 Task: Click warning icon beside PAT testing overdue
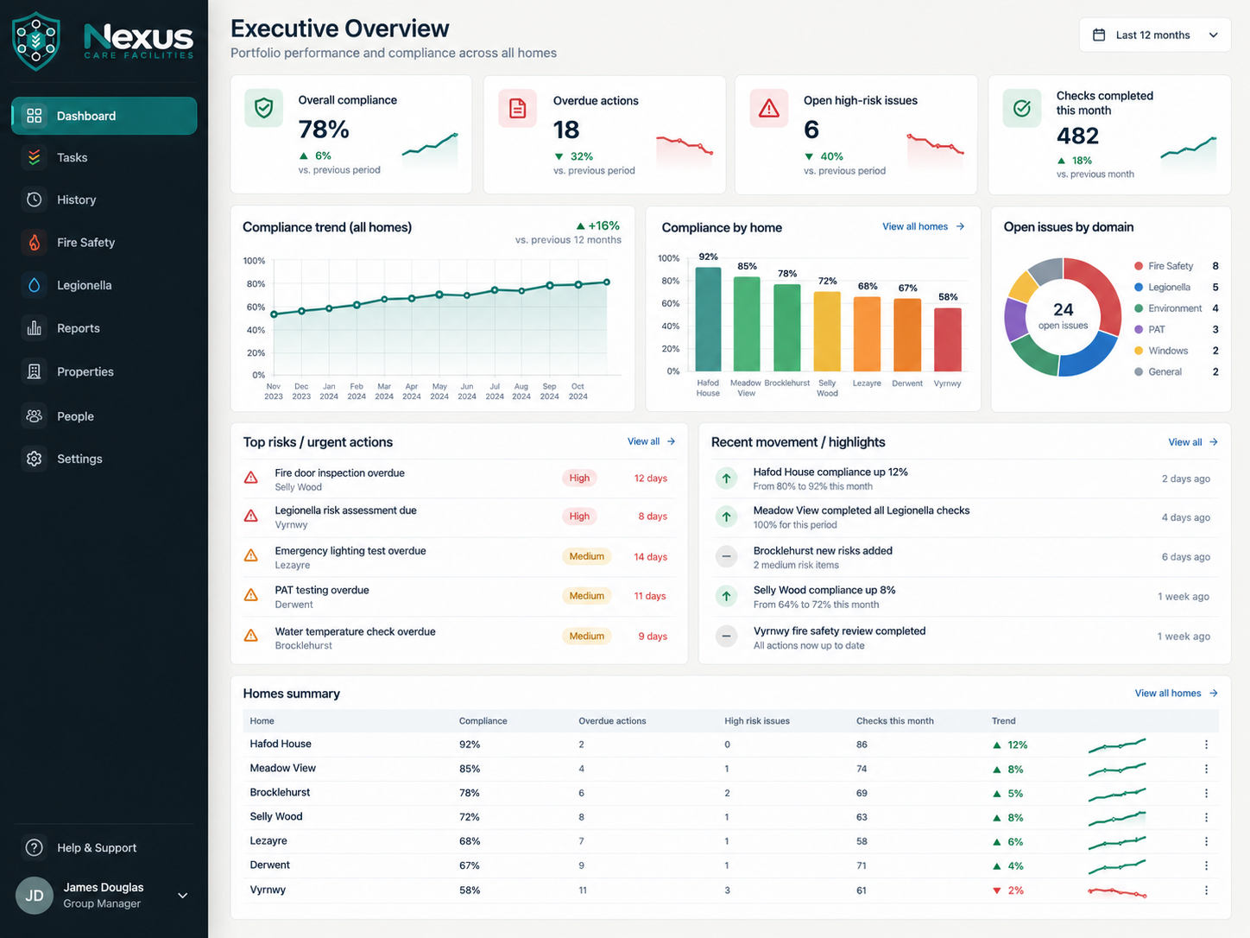tap(251, 595)
